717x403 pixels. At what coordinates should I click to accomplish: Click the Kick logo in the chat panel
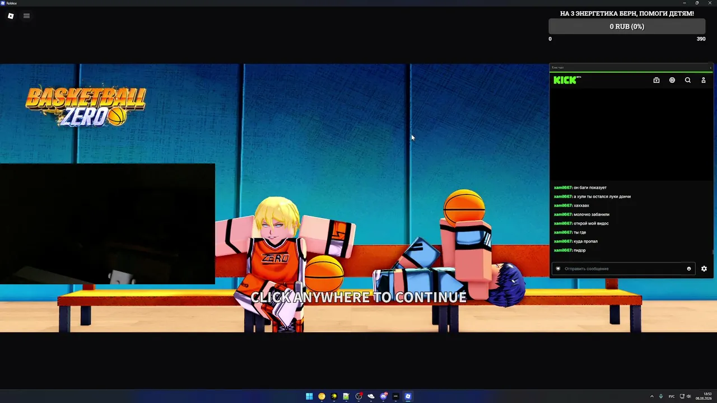tap(567, 80)
